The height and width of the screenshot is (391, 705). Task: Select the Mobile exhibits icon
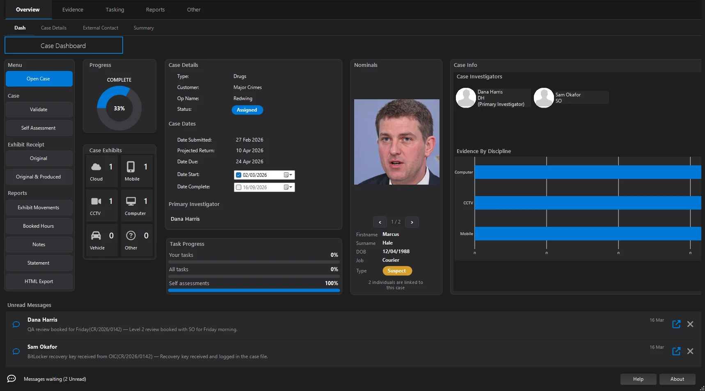(130, 167)
